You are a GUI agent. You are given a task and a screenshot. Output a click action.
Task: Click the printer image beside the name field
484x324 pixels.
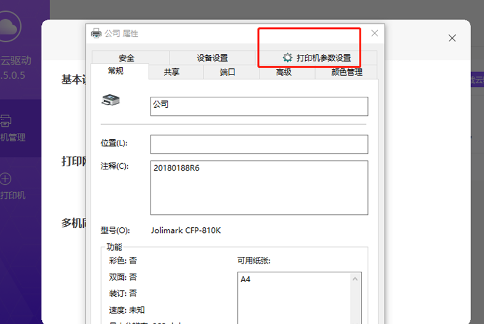[111, 100]
